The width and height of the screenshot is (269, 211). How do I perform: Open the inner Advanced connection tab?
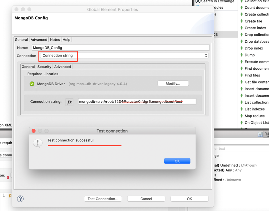[62, 66]
